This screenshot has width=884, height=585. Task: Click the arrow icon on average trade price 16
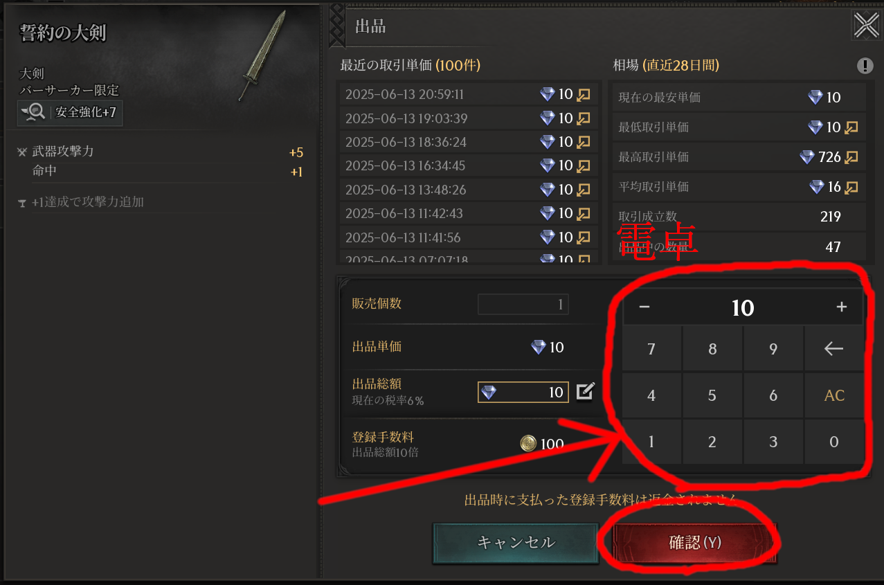(x=851, y=187)
